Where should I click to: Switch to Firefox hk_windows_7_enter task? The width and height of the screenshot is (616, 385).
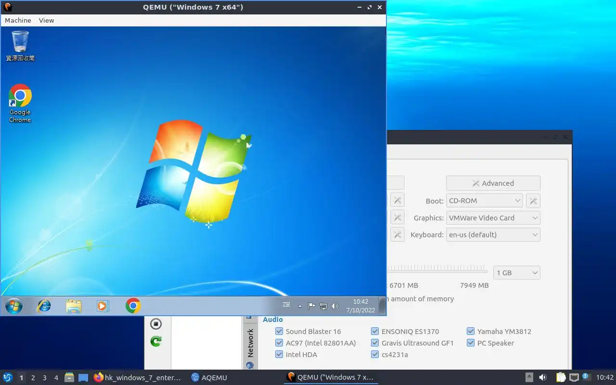click(x=139, y=378)
